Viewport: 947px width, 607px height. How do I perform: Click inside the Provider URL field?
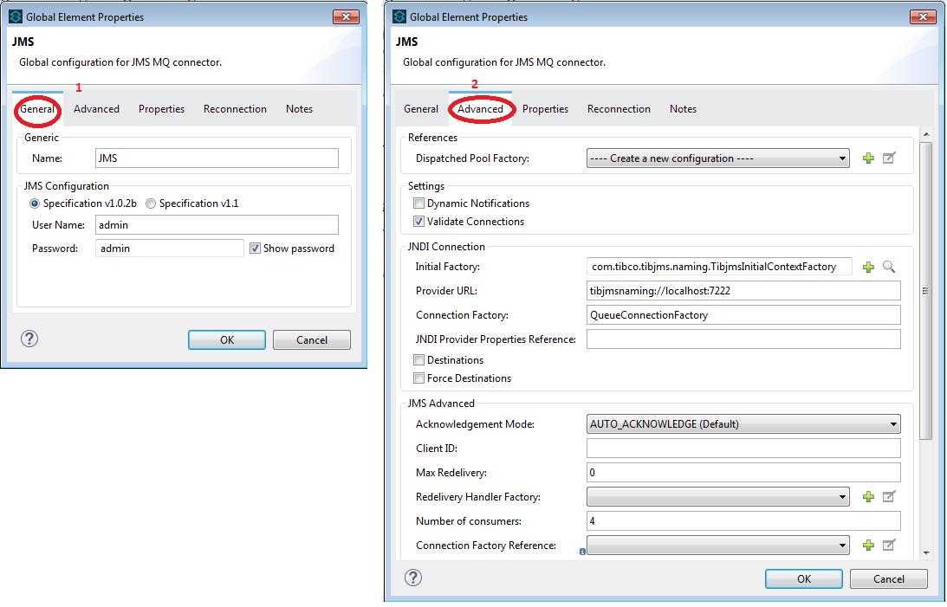tap(743, 291)
